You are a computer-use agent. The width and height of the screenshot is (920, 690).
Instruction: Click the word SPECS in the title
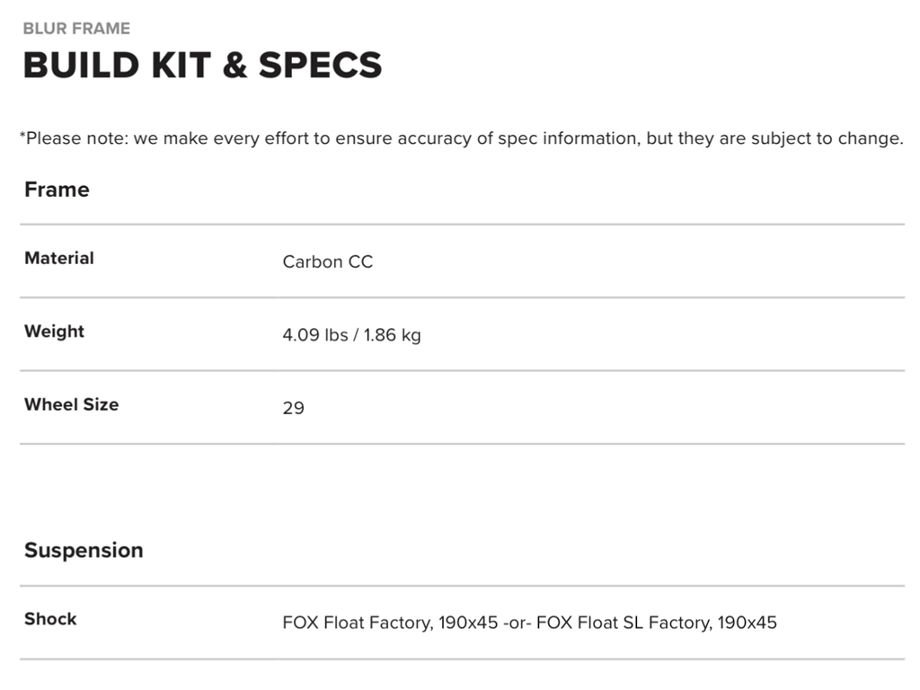click(320, 66)
